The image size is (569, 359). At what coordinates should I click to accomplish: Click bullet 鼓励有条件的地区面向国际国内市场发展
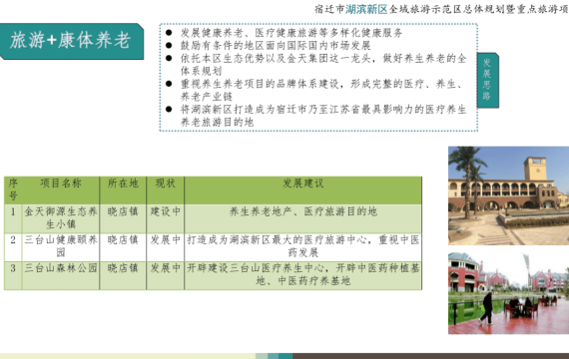click(276, 46)
